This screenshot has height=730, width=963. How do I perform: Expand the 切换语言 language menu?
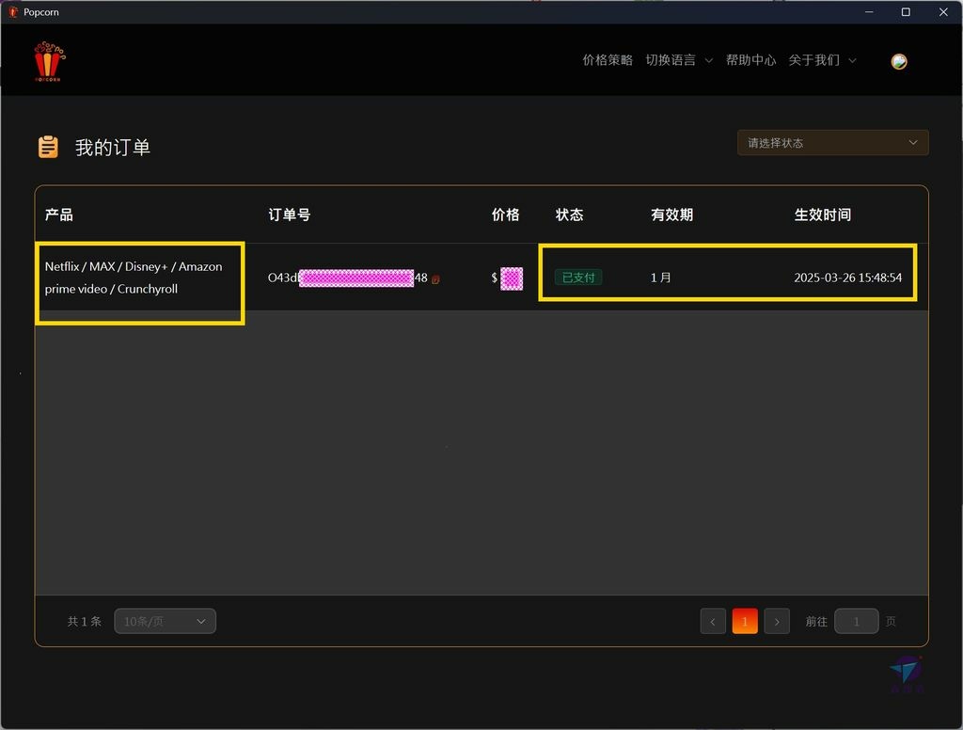pos(679,59)
